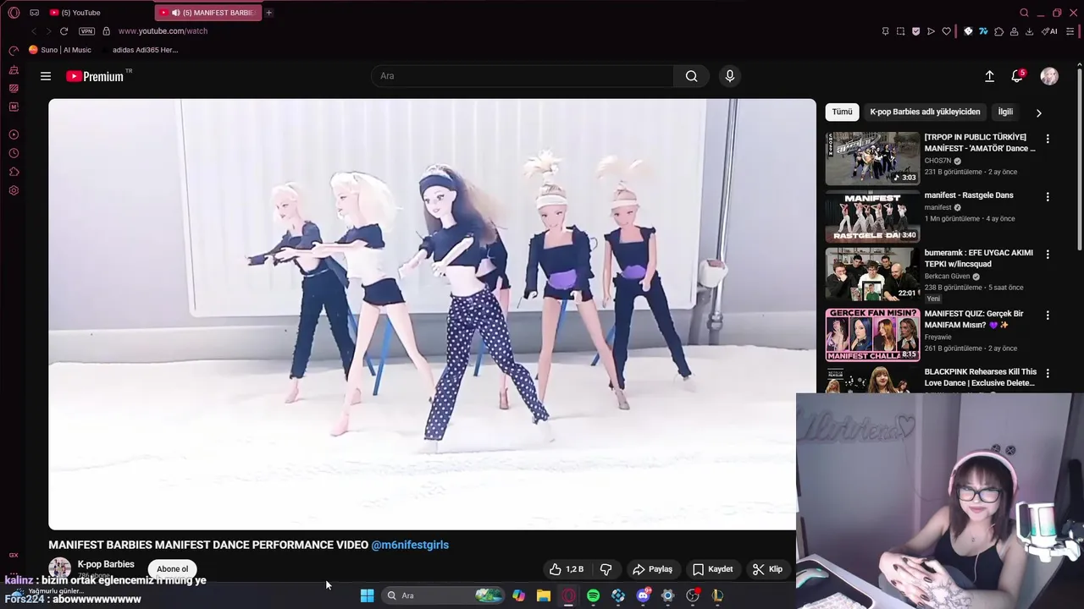Viewport: 1084px width, 609px height.
Task: Open the Easy Setup sliders icon
Action: point(1070,31)
